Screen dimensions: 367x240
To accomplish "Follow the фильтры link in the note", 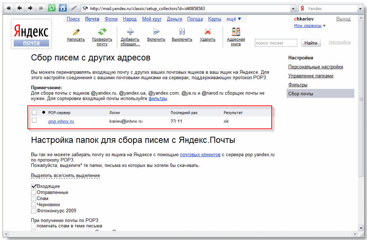I will click(x=158, y=99).
